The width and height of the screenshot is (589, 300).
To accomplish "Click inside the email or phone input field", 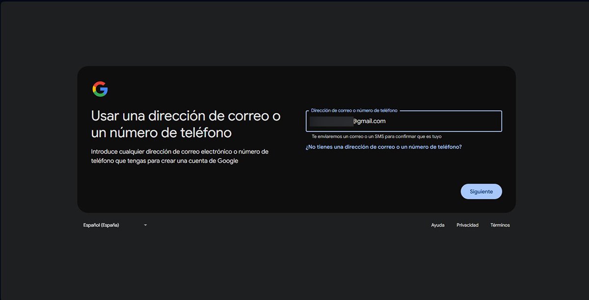I will click(404, 121).
